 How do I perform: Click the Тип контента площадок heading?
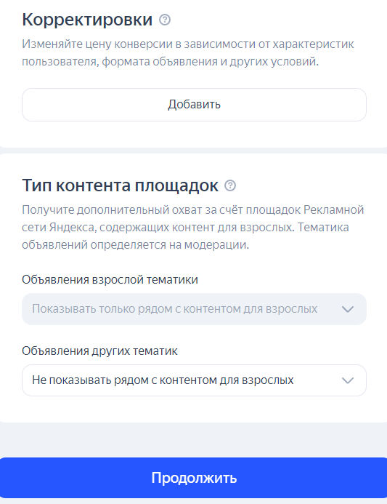pos(120,185)
